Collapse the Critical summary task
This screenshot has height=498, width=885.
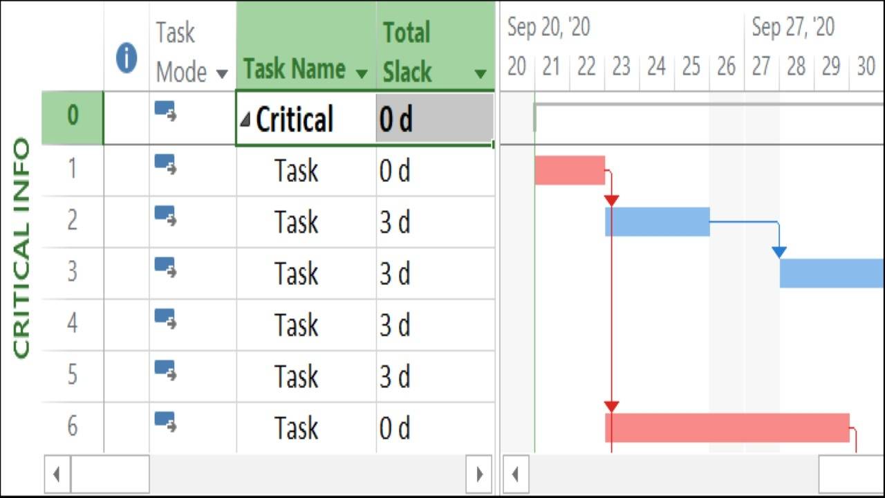[x=246, y=118]
